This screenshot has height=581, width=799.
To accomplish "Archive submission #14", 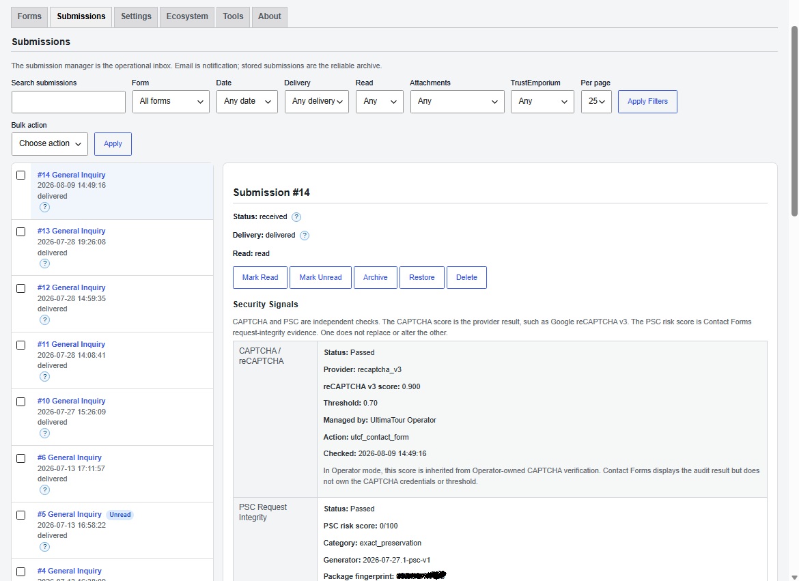I will pyautogui.click(x=376, y=277).
